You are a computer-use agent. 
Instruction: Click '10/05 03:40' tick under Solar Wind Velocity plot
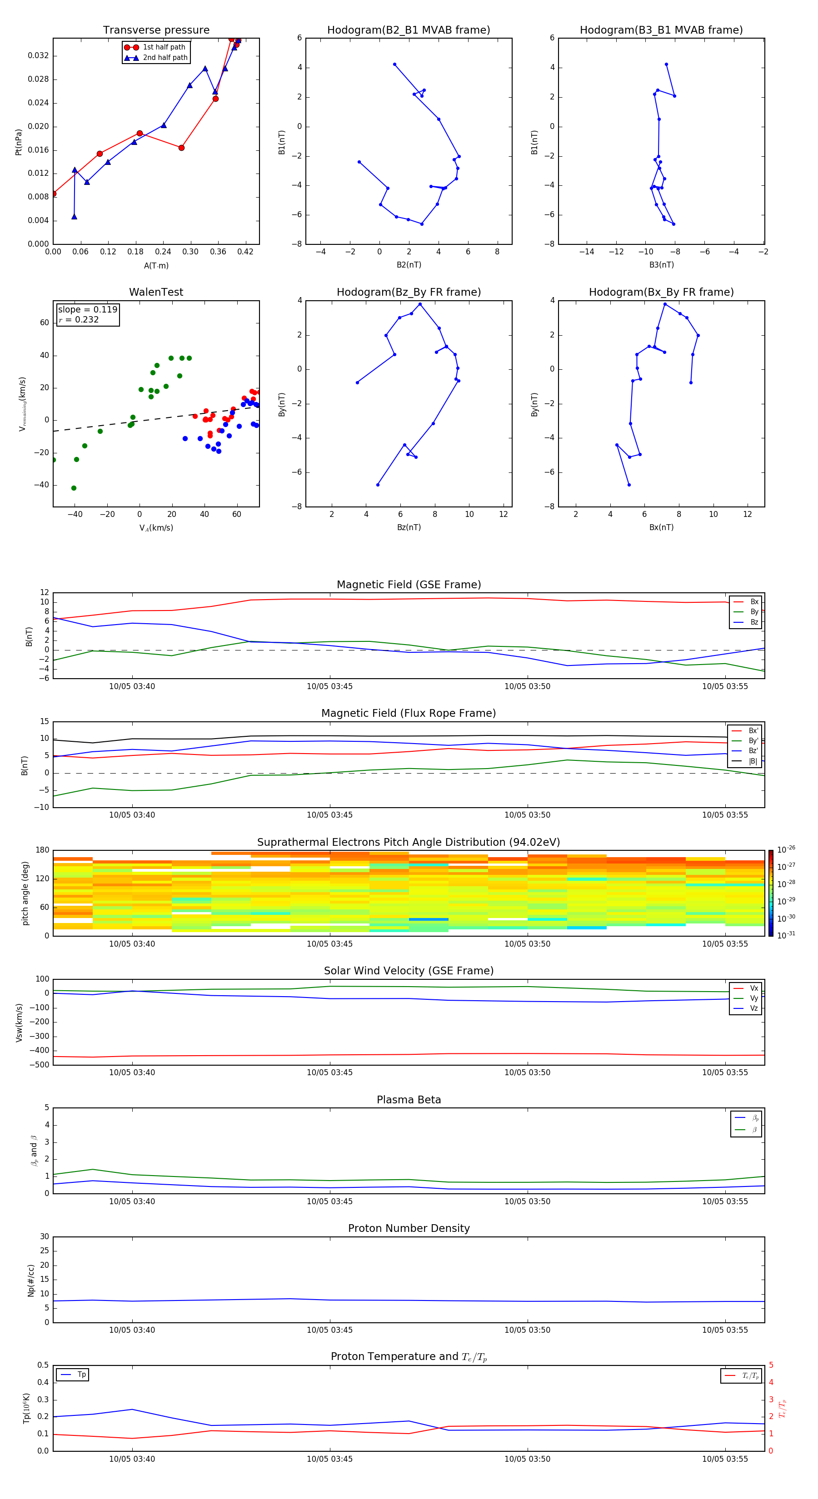pyautogui.click(x=132, y=1072)
